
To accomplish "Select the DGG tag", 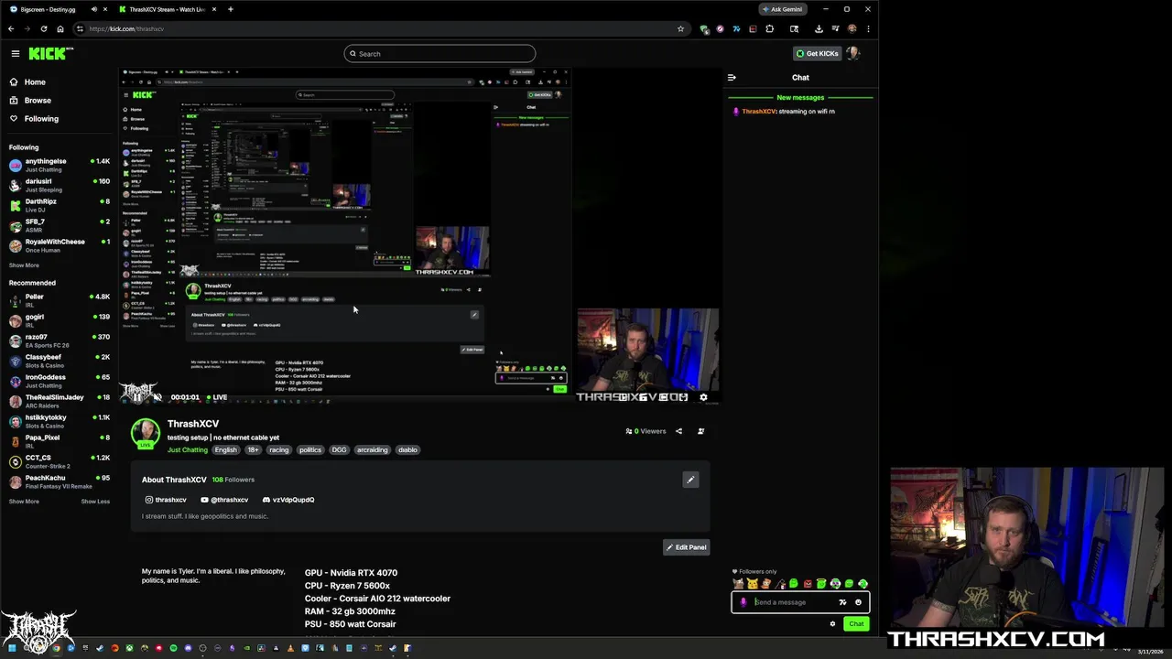I will pos(339,450).
